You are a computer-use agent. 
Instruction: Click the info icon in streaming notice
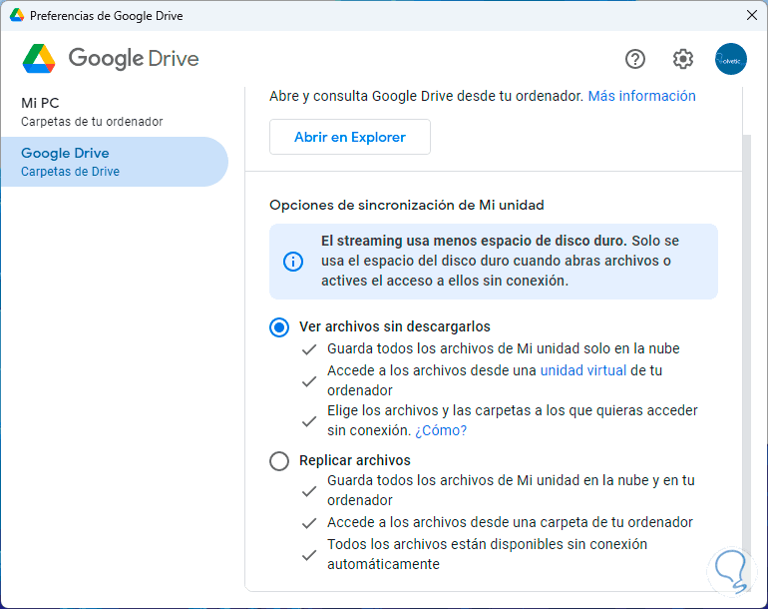pyautogui.click(x=293, y=262)
